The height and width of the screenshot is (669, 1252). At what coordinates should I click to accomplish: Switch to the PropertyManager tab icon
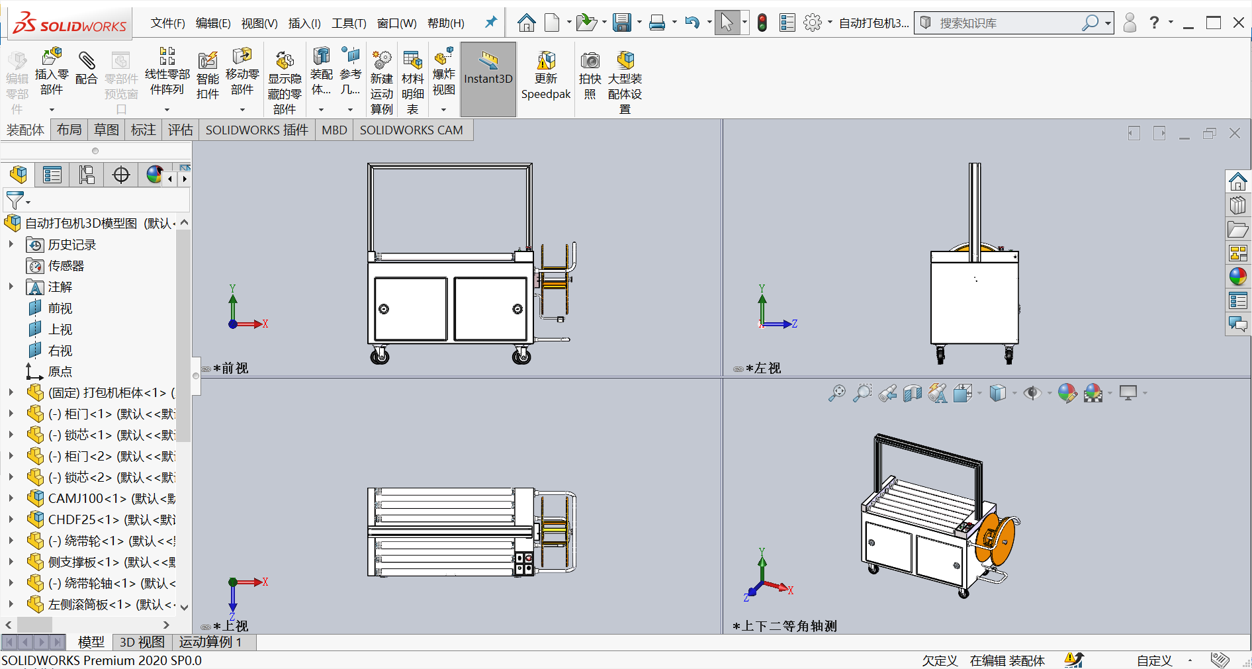click(x=52, y=175)
